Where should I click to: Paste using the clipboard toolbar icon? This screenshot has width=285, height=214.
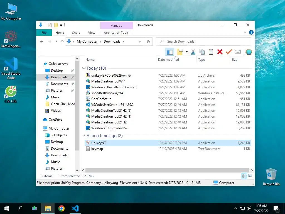(211, 52)
